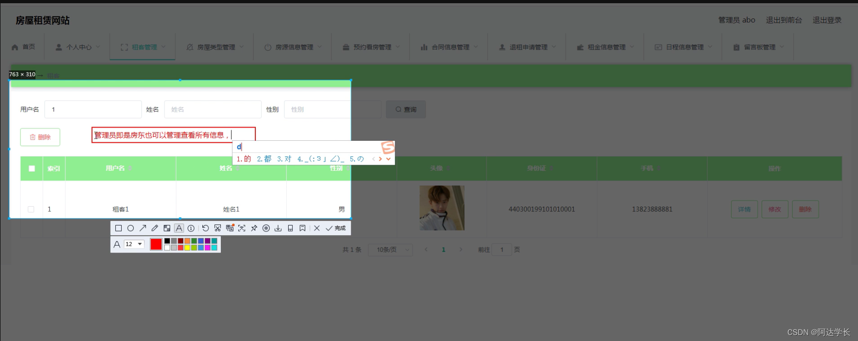Send the screenshot to phone
This screenshot has width=858, height=341.
point(290,228)
